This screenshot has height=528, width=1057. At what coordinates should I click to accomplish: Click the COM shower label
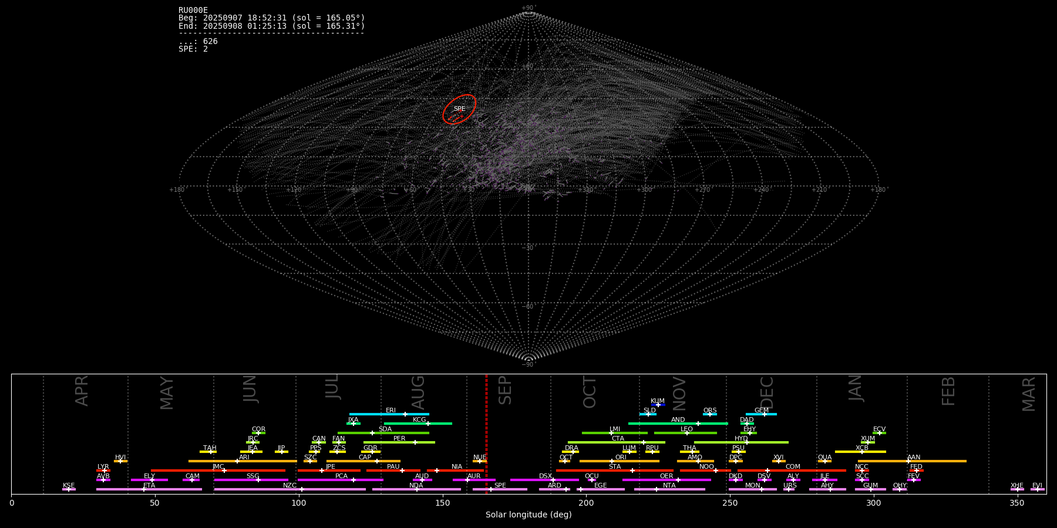[793, 466]
